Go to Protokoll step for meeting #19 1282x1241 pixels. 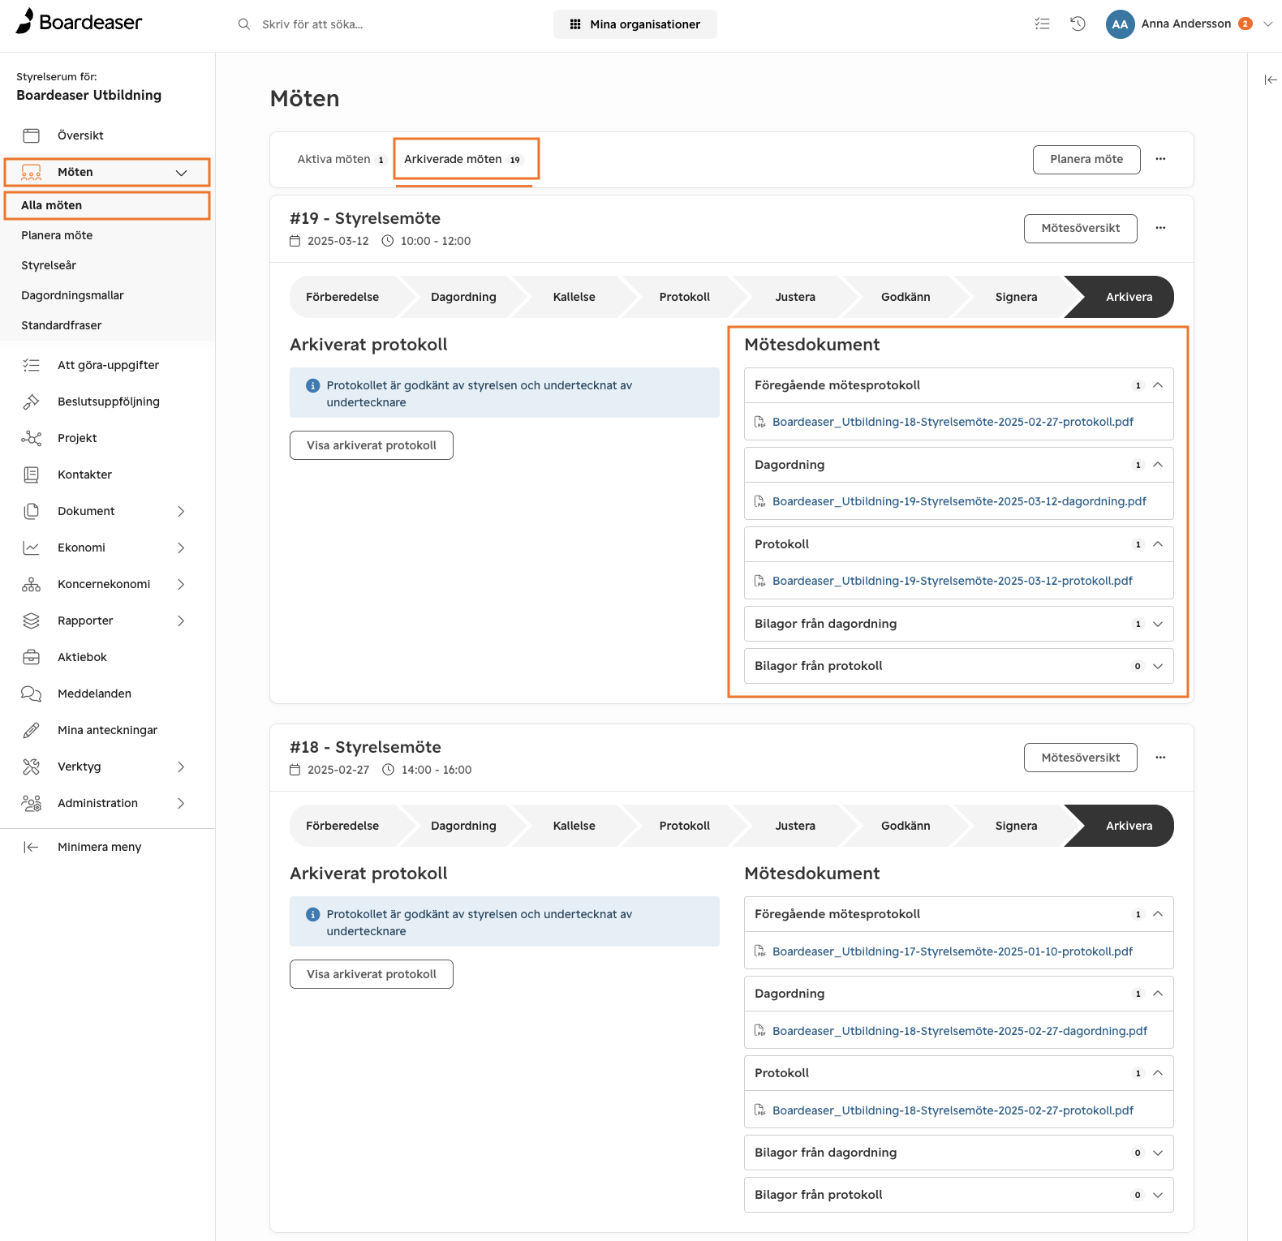684,297
